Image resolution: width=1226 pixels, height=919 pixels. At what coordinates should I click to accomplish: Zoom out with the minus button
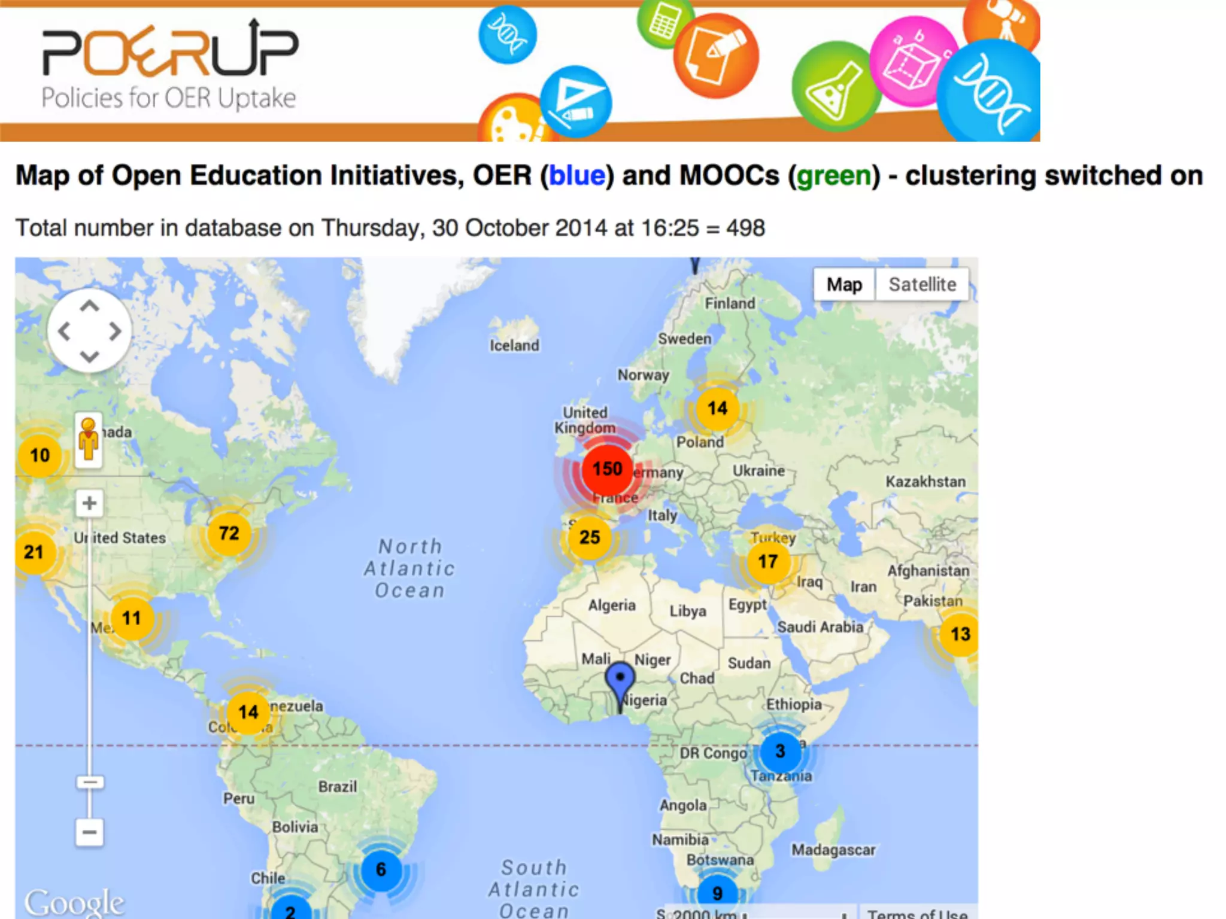click(89, 832)
